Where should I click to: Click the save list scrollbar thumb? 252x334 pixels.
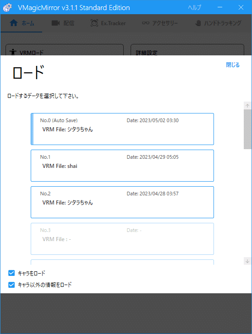point(247,129)
